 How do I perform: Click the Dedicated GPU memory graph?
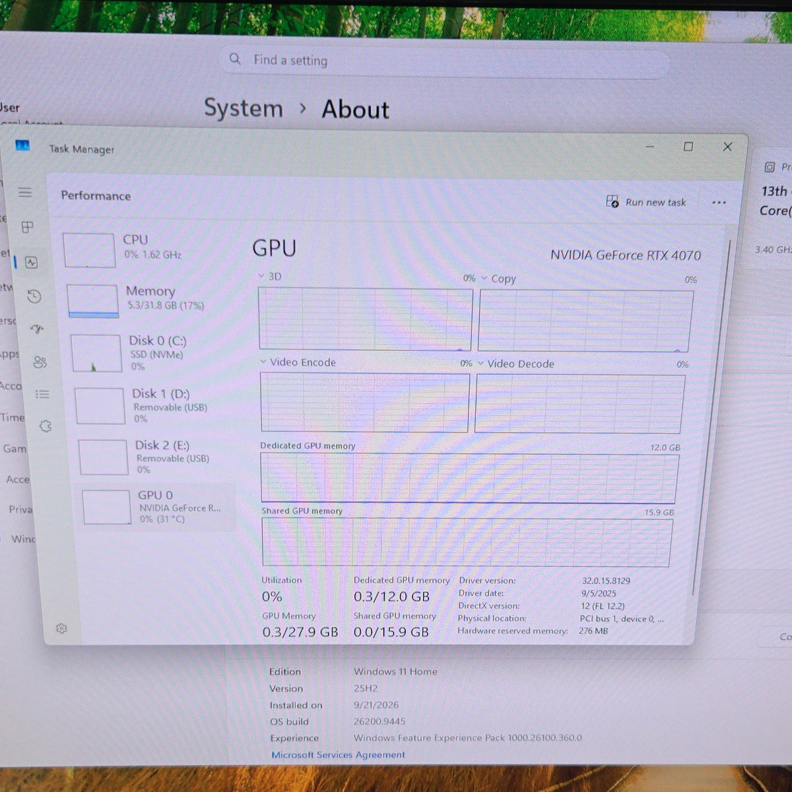click(469, 478)
